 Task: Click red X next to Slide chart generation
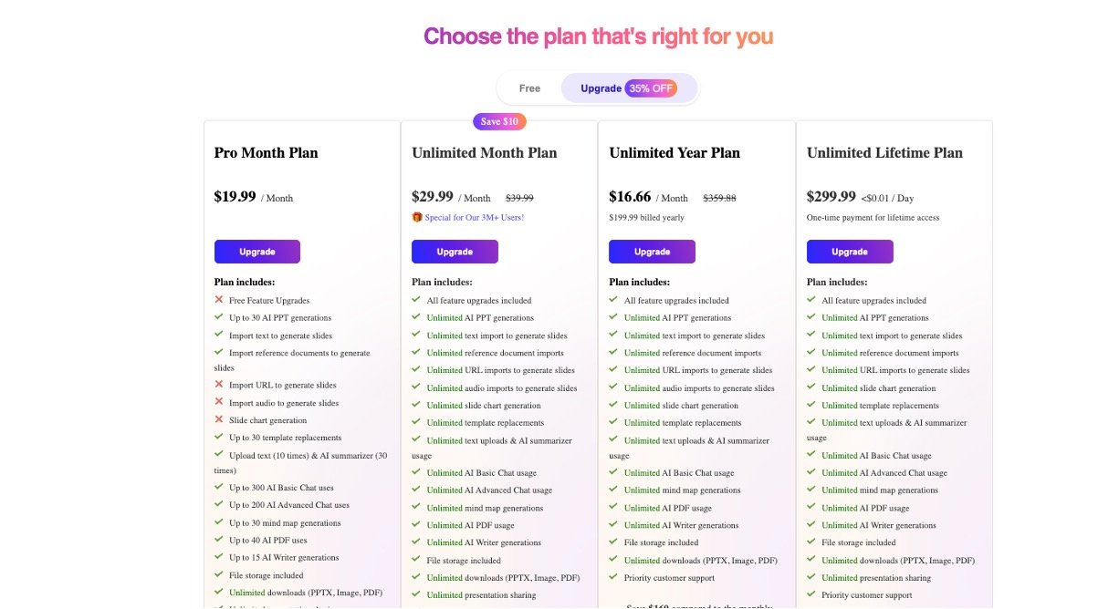[x=219, y=419]
